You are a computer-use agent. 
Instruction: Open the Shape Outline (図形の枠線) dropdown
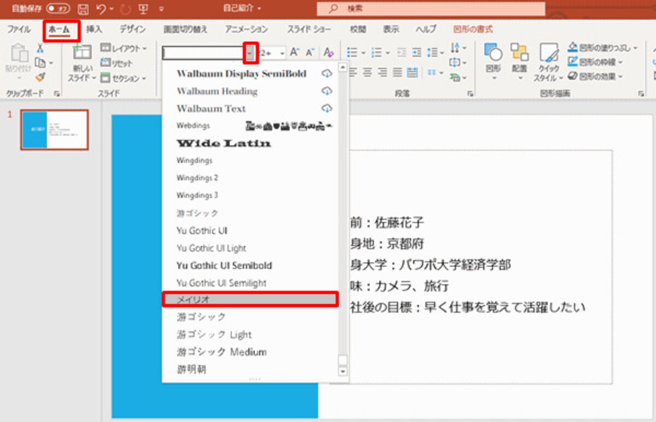(x=596, y=62)
